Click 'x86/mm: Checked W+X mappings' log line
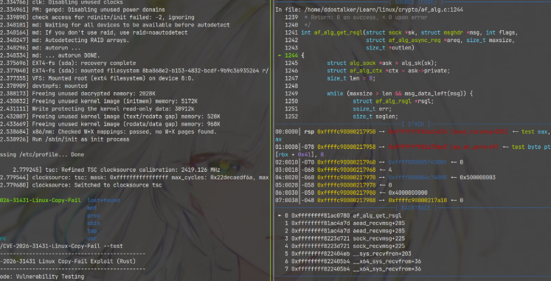Image resolution: width=551 pixels, height=281 pixels. (108, 132)
